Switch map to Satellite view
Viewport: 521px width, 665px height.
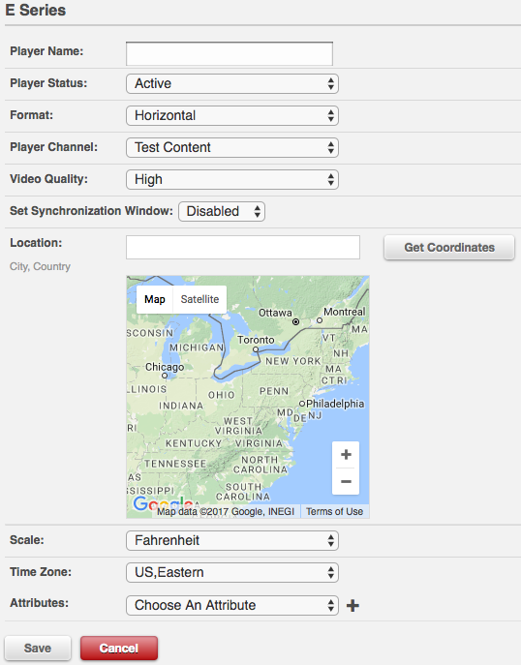click(199, 299)
